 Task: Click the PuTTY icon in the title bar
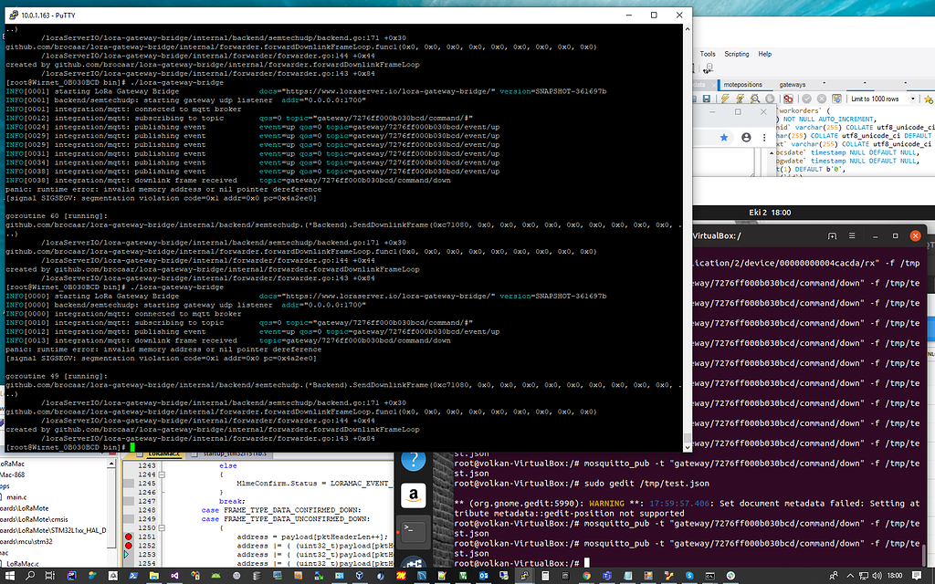13,15
